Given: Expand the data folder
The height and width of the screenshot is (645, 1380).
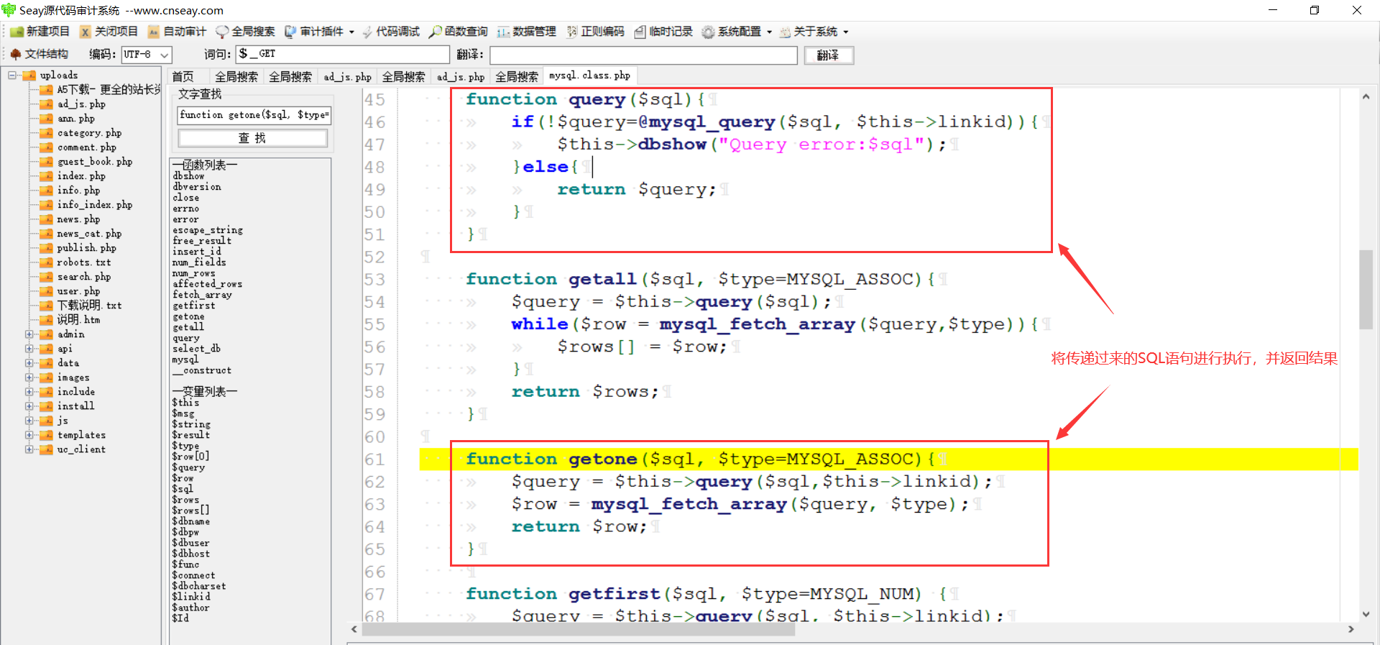Looking at the screenshot, I should [29, 363].
